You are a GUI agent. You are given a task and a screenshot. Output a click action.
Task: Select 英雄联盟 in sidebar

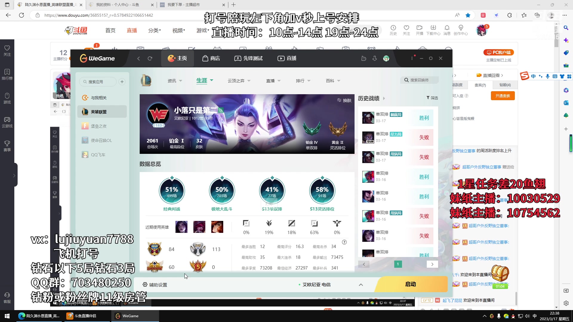point(102,112)
